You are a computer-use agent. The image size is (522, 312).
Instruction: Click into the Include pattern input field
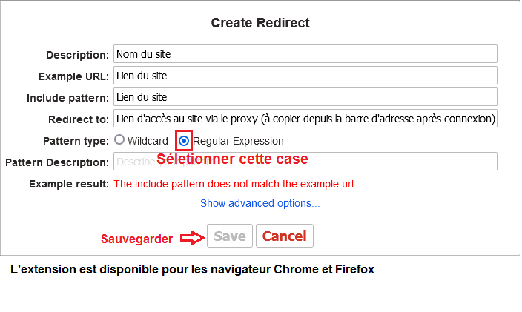point(305,97)
